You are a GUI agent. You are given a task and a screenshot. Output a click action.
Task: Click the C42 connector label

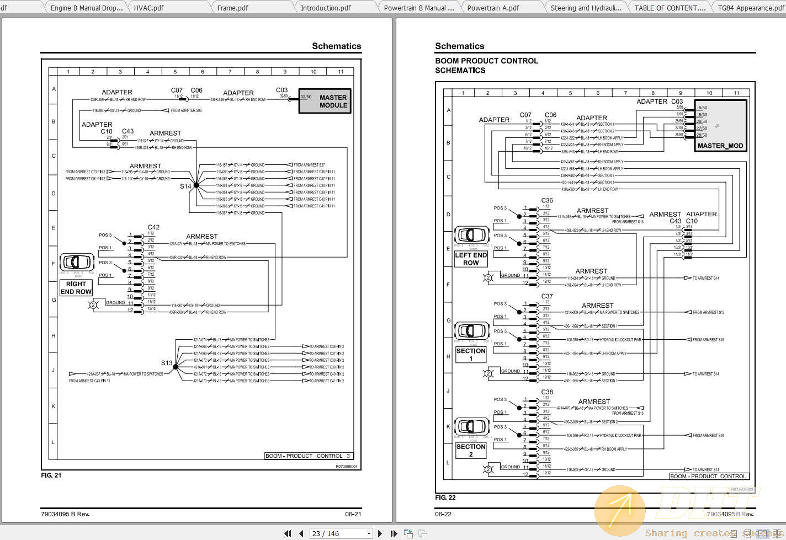(153, 227)
